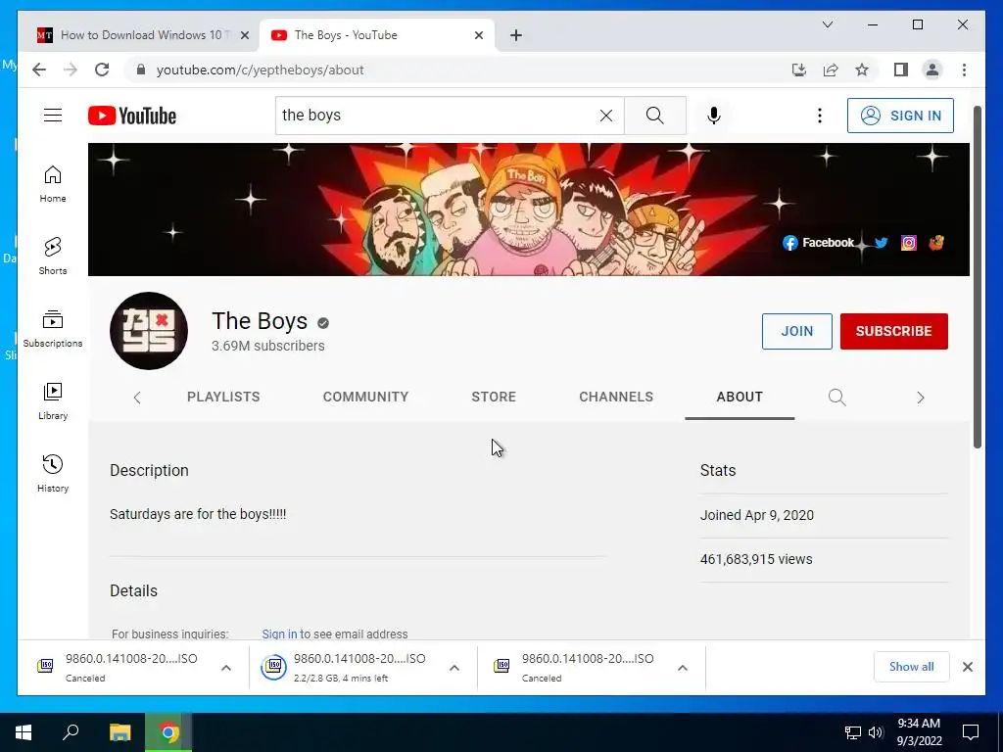Screen dimensions: 1003x752
Task: Open the volume control in system tray
Action: coord(876,732)
